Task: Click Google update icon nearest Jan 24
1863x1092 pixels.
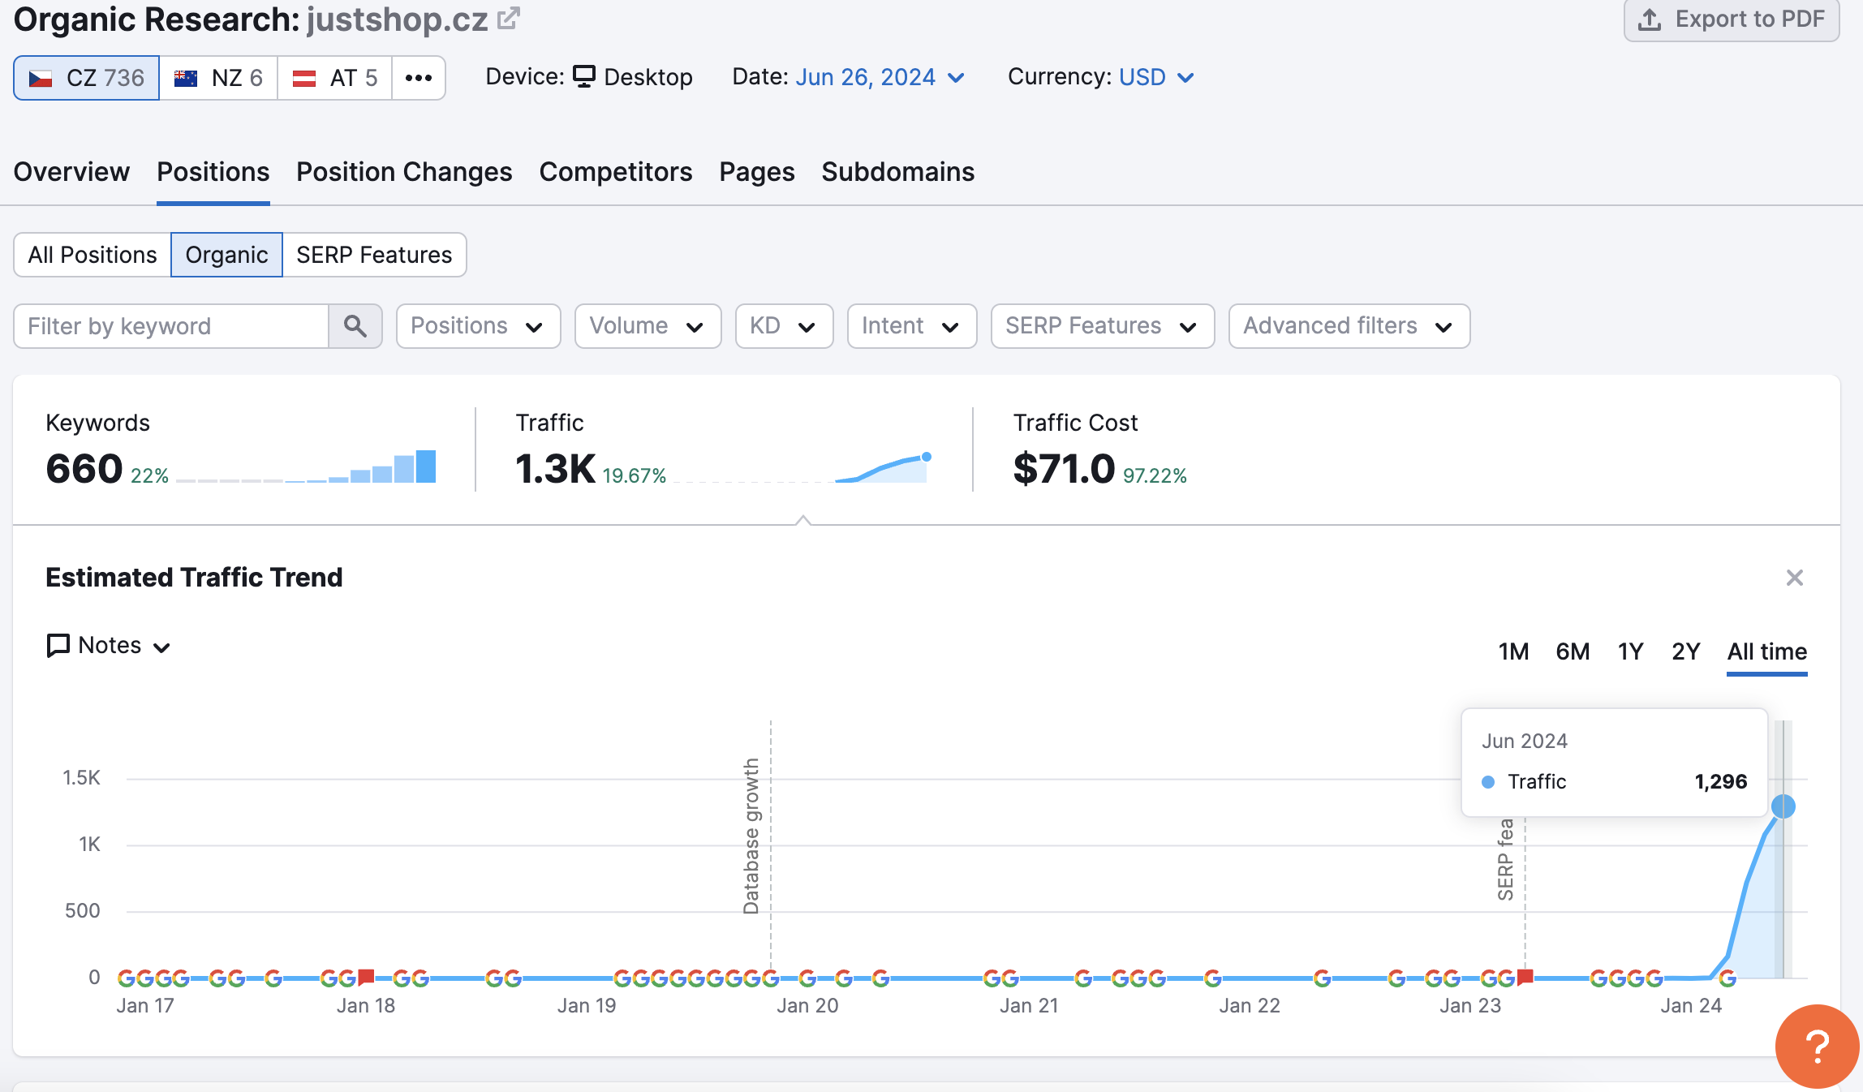Action: point(1727,978)
